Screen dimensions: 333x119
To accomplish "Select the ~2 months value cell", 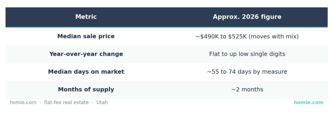I will 247,89.
